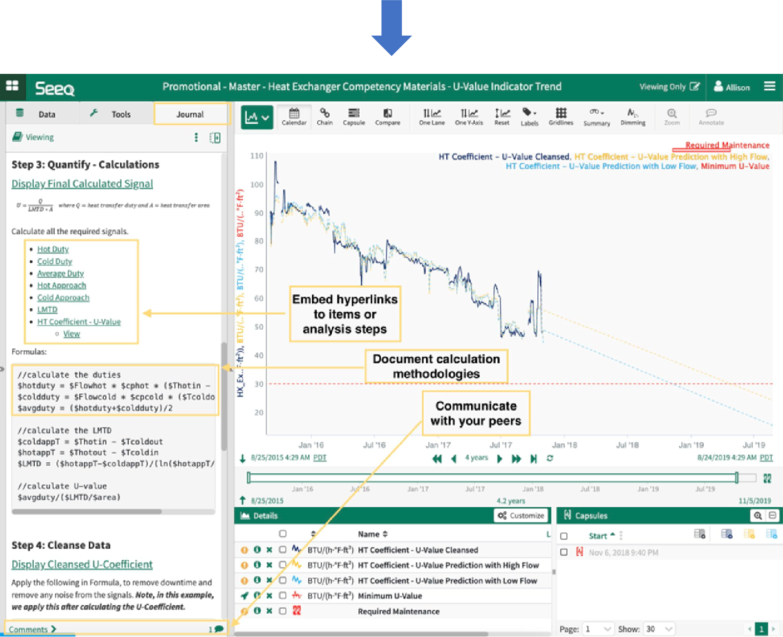Select the Chain view tool
The image size is (783, 637).
tap(324, 117)
